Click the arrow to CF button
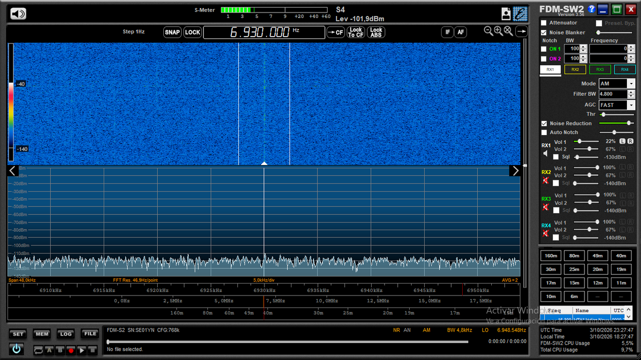The height and width of the screenshot is (360, 641). pyautogui.click(x=336, y=32)
